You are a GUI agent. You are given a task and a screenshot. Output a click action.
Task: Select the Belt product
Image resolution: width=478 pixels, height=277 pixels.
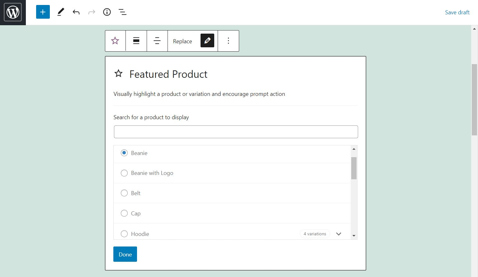124,193
